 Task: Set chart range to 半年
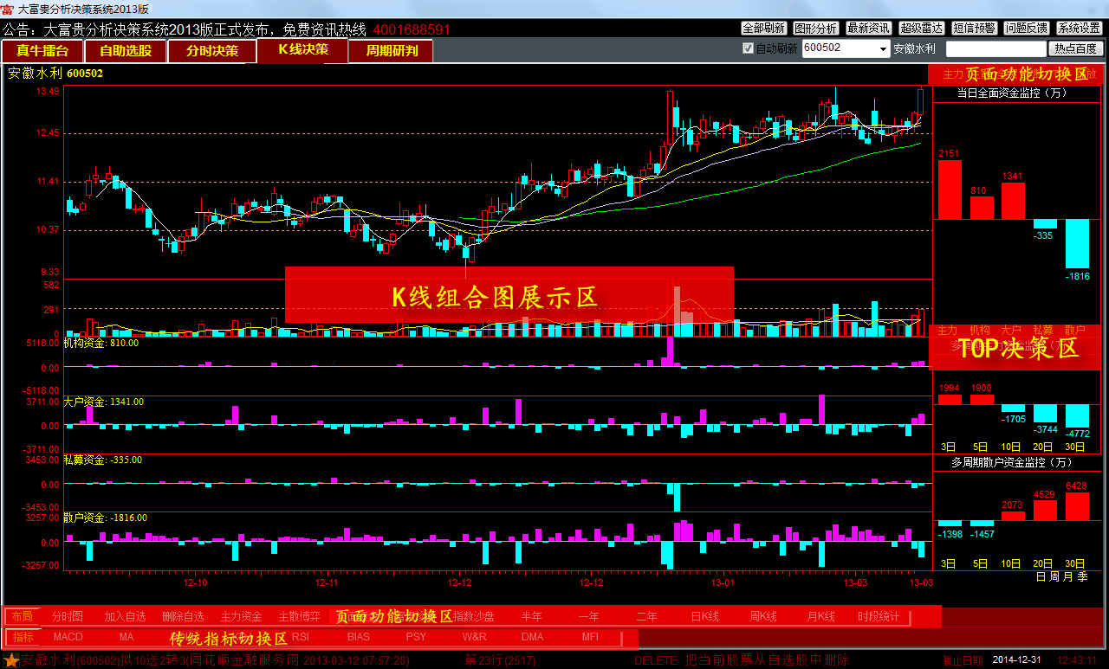tap(531, 617)
